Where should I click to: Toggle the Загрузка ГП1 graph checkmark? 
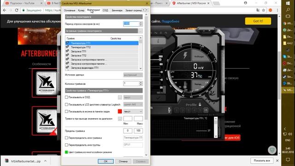tap(67, 51)
